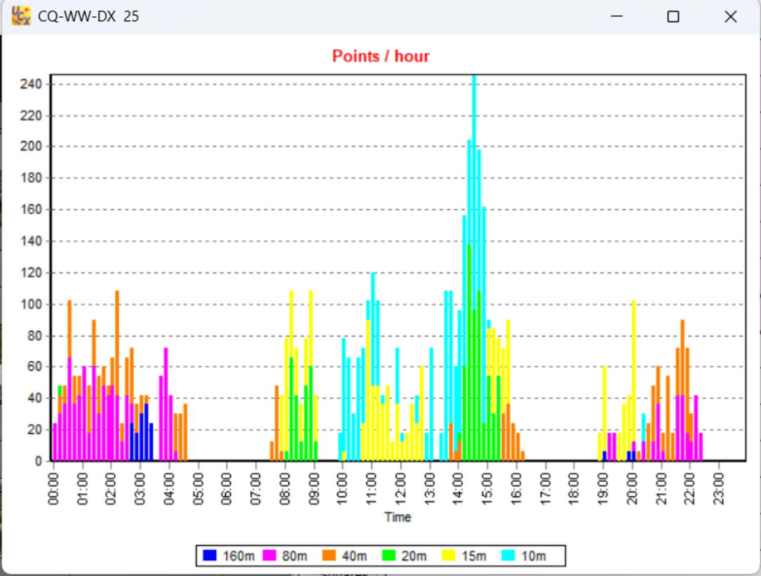This screenshot has width=761, height=576.
Task: Click the yellow 15m legend swatch
Action: click(x=448, y=555)
